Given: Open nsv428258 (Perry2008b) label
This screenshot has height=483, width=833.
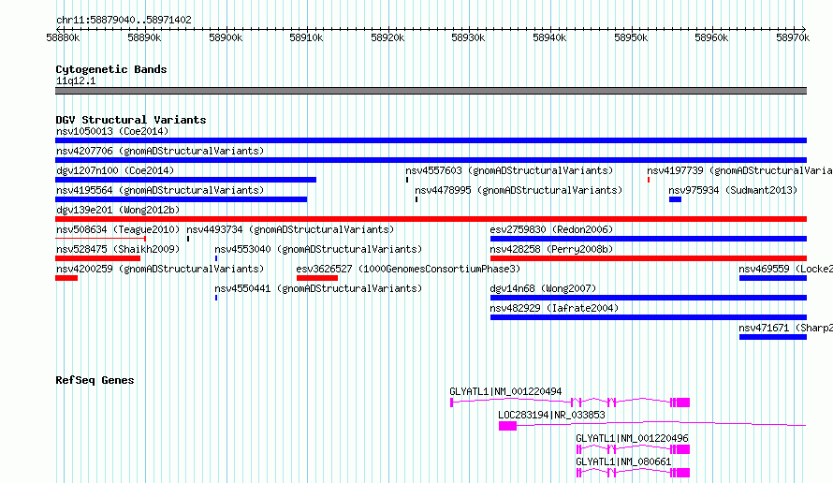Looking at the screenshot, I should [x=551, y=249].
